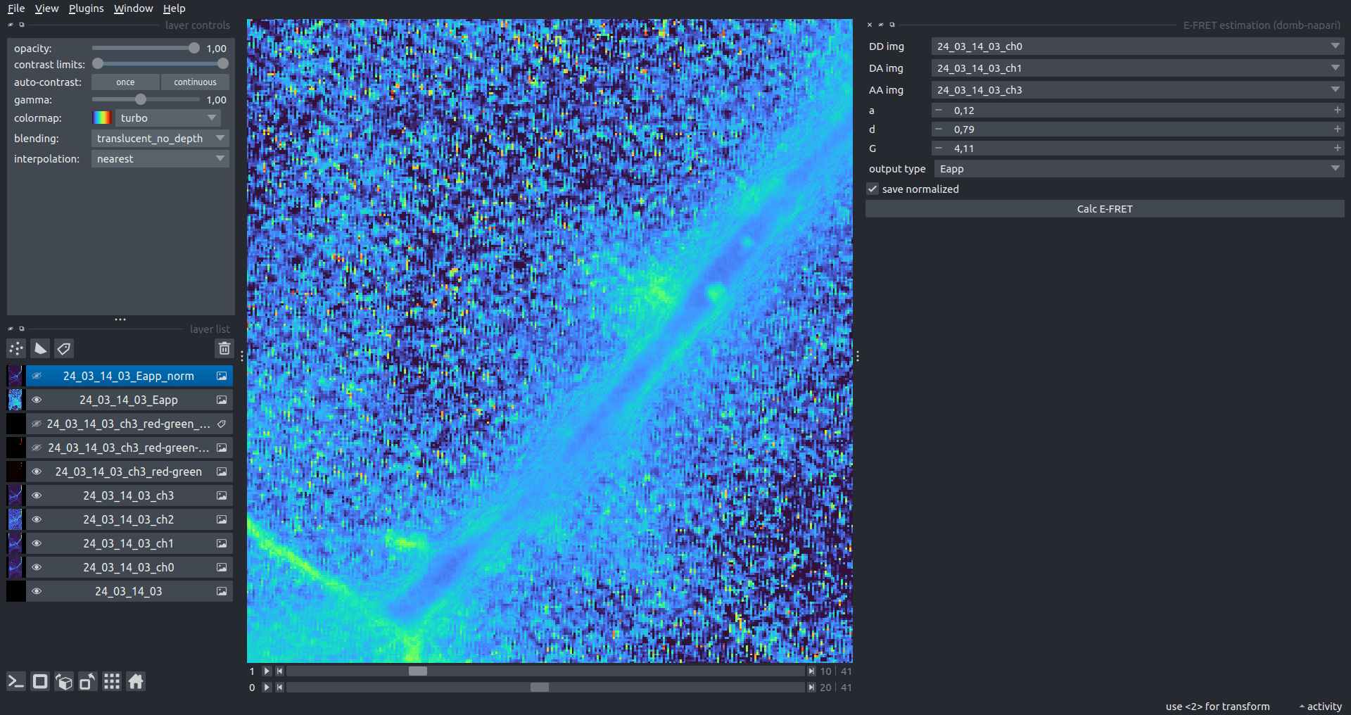Screen dimensions: 1351x715
Task: Open the DD img layer dropdown
Action: pyautogui.click(x=1138, y=46)
